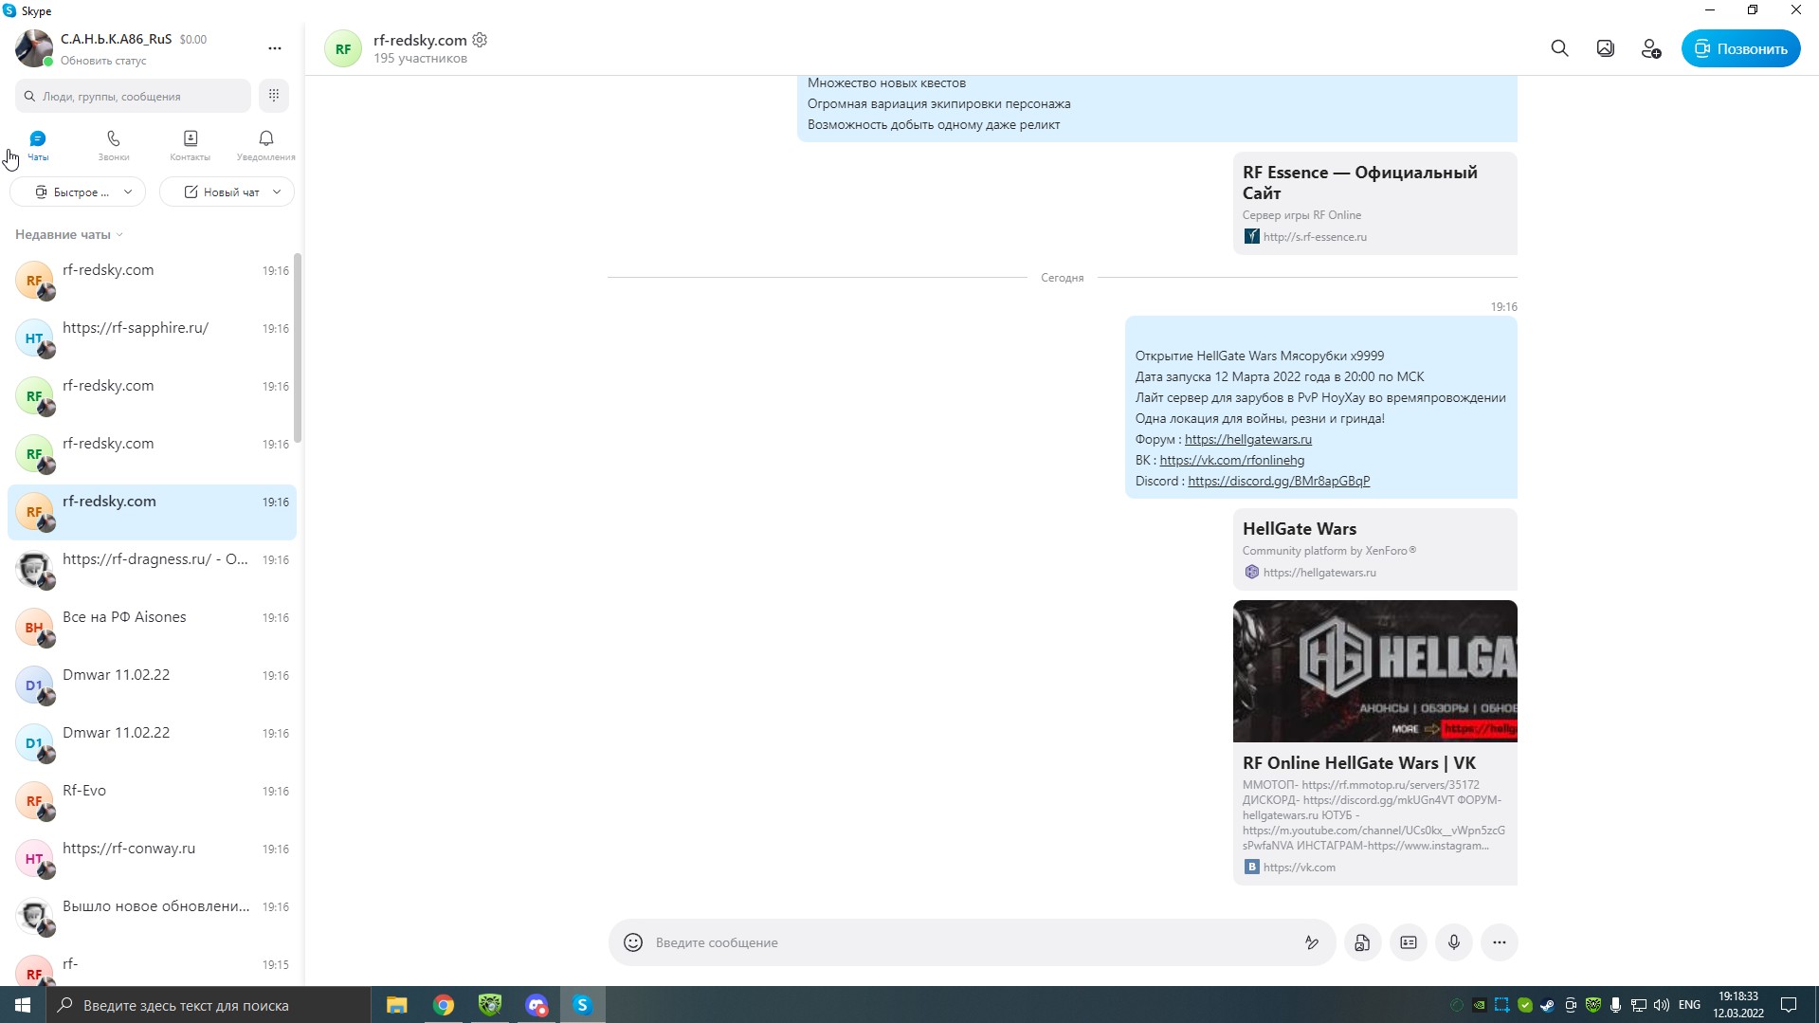Open the contact card share icon

(1409, 942)
